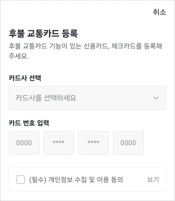This screenshot has width=175, height=201.
Task: Focus the last card number field 0000
Action: tap(128, 143)
